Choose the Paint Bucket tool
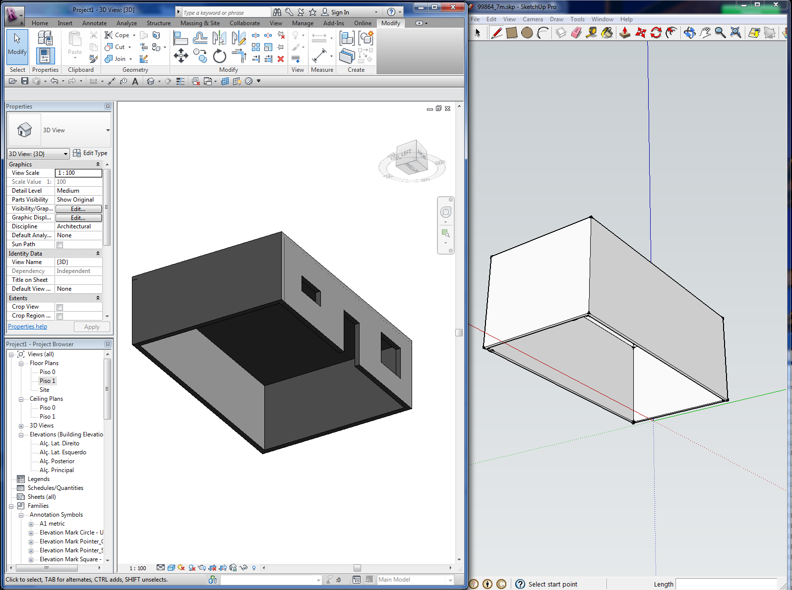Screen dimensions: 792x590 tap(607, 33)
